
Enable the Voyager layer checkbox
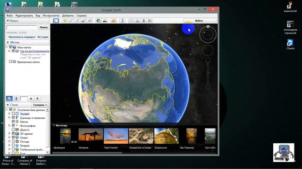point(13,114)
